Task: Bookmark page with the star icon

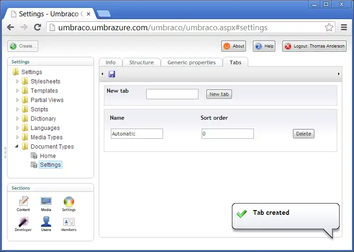Action: click(x=329, y=27)
